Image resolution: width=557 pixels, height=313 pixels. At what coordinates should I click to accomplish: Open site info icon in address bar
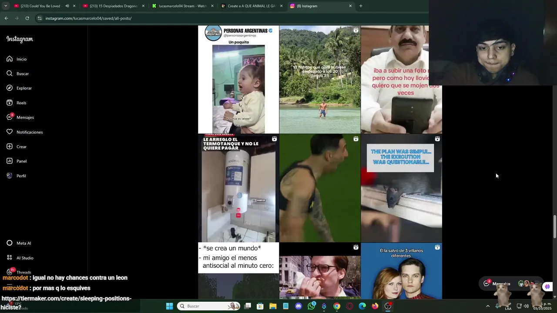point(40,18)
